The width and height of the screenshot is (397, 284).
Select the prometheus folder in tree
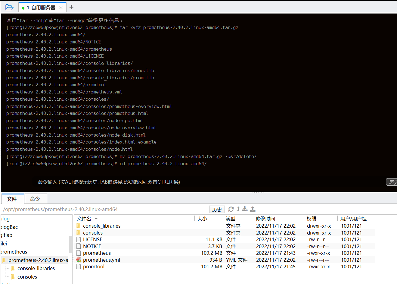[x=14, y=252]
